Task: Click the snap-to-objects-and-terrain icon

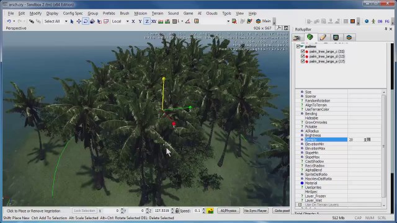Action: [x=167, y=22]
